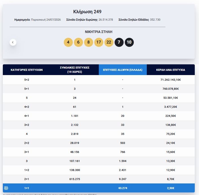This screenshot has width=199, height=195.
Task: Click the Greek flag icon in 1+1 row
Action: [x=6, y=188]
